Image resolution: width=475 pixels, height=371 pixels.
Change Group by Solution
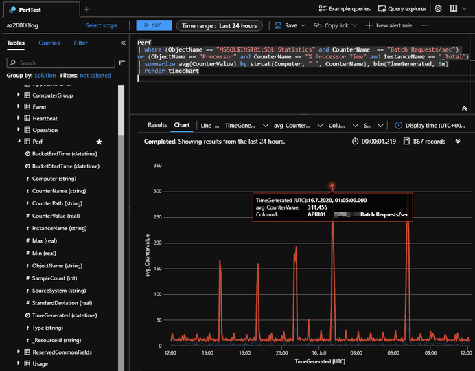45,76
